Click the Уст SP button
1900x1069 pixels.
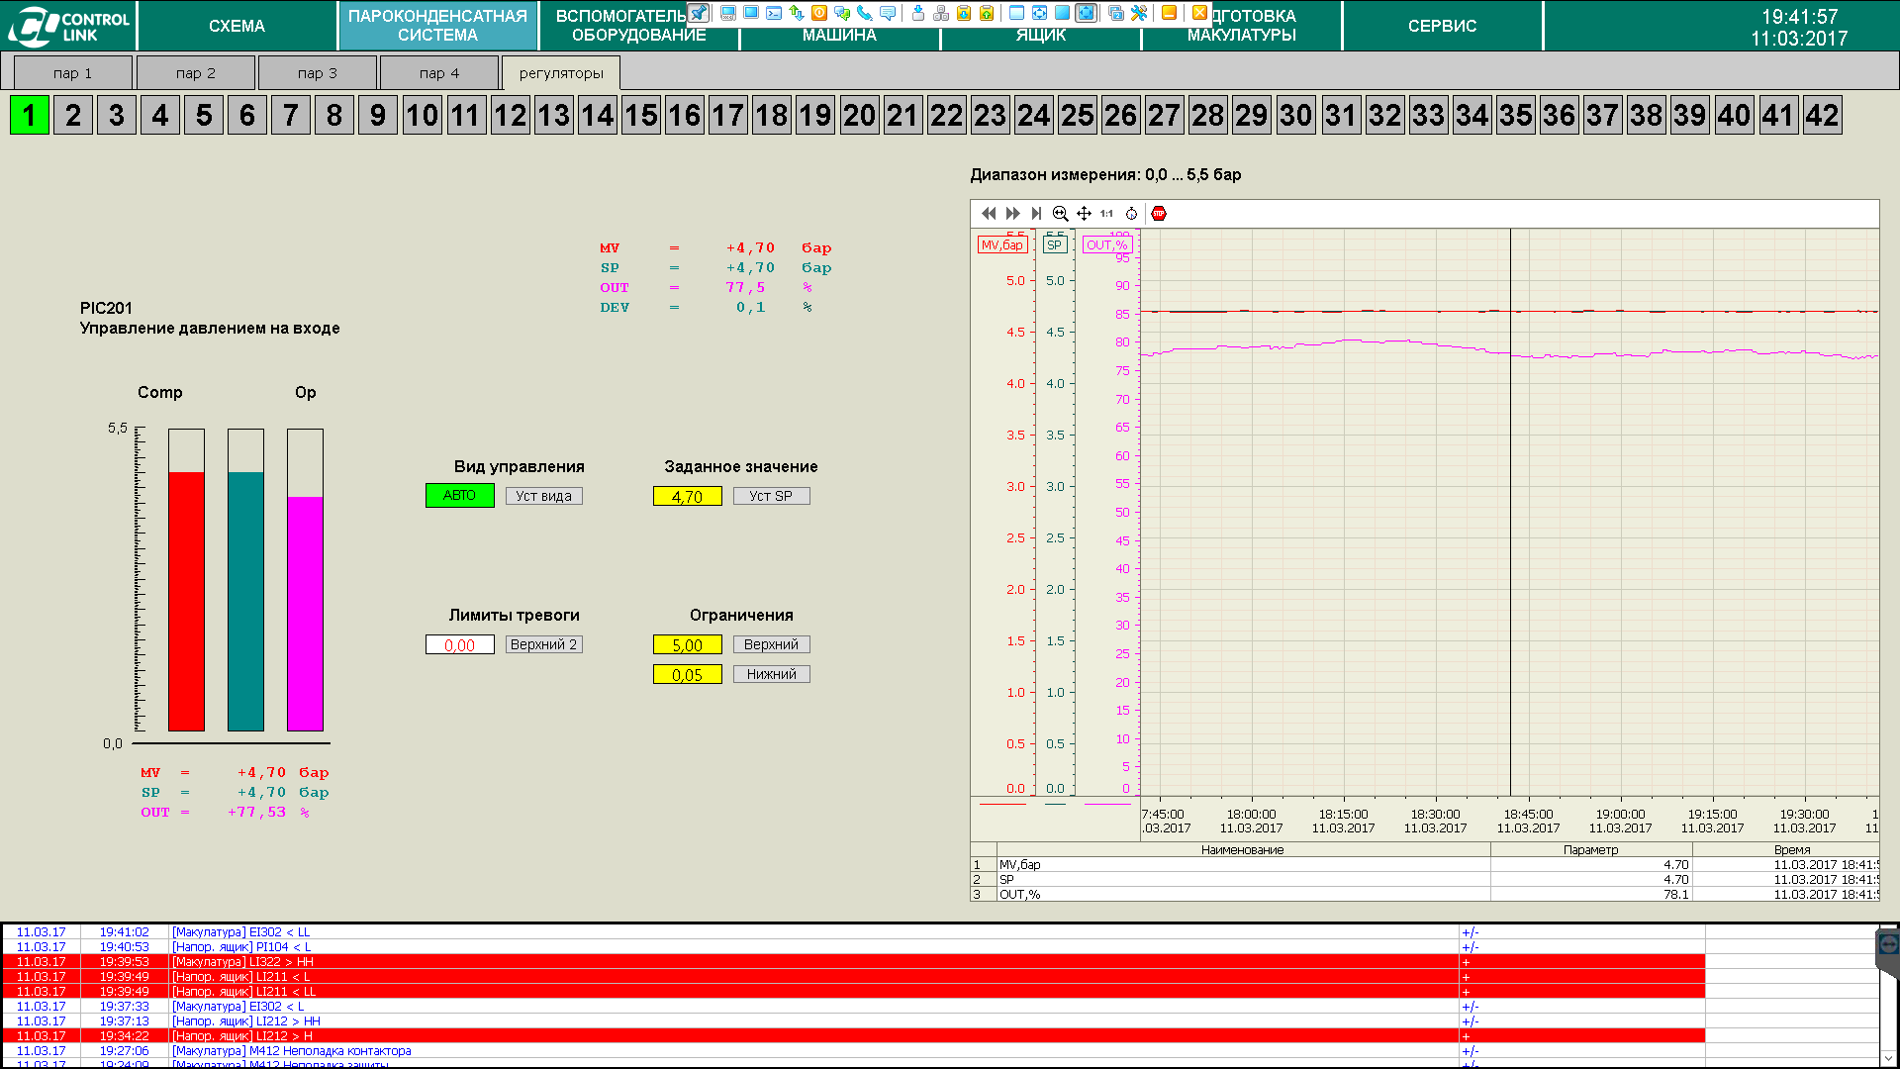771,496
